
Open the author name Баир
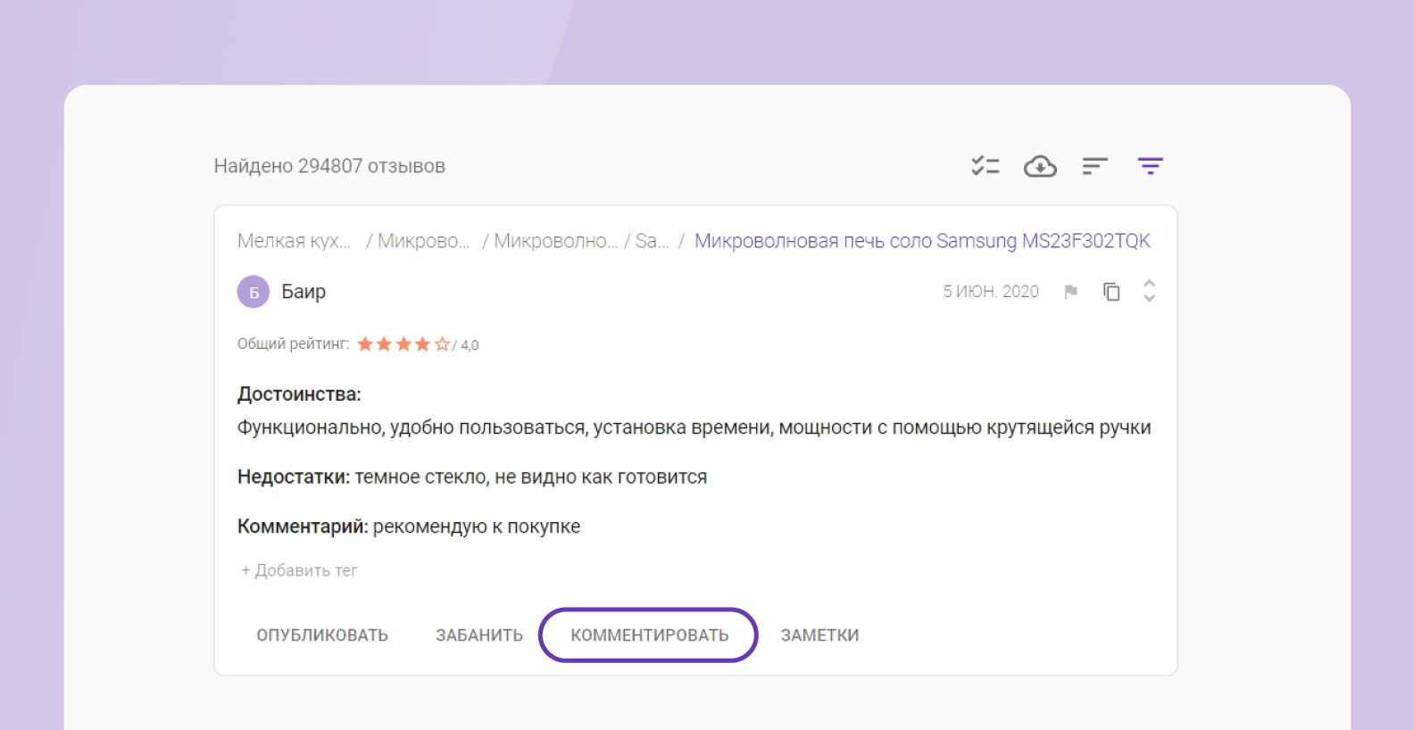304,292
